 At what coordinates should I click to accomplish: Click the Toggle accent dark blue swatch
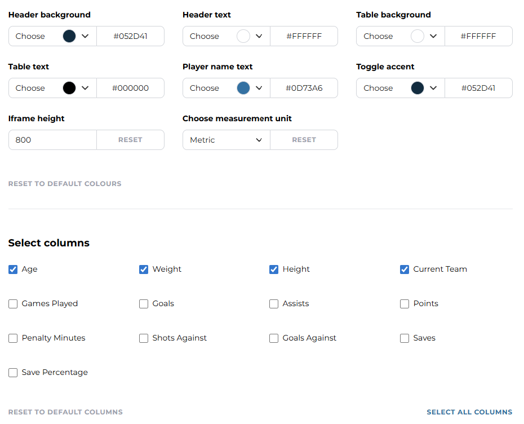[418, 88]
